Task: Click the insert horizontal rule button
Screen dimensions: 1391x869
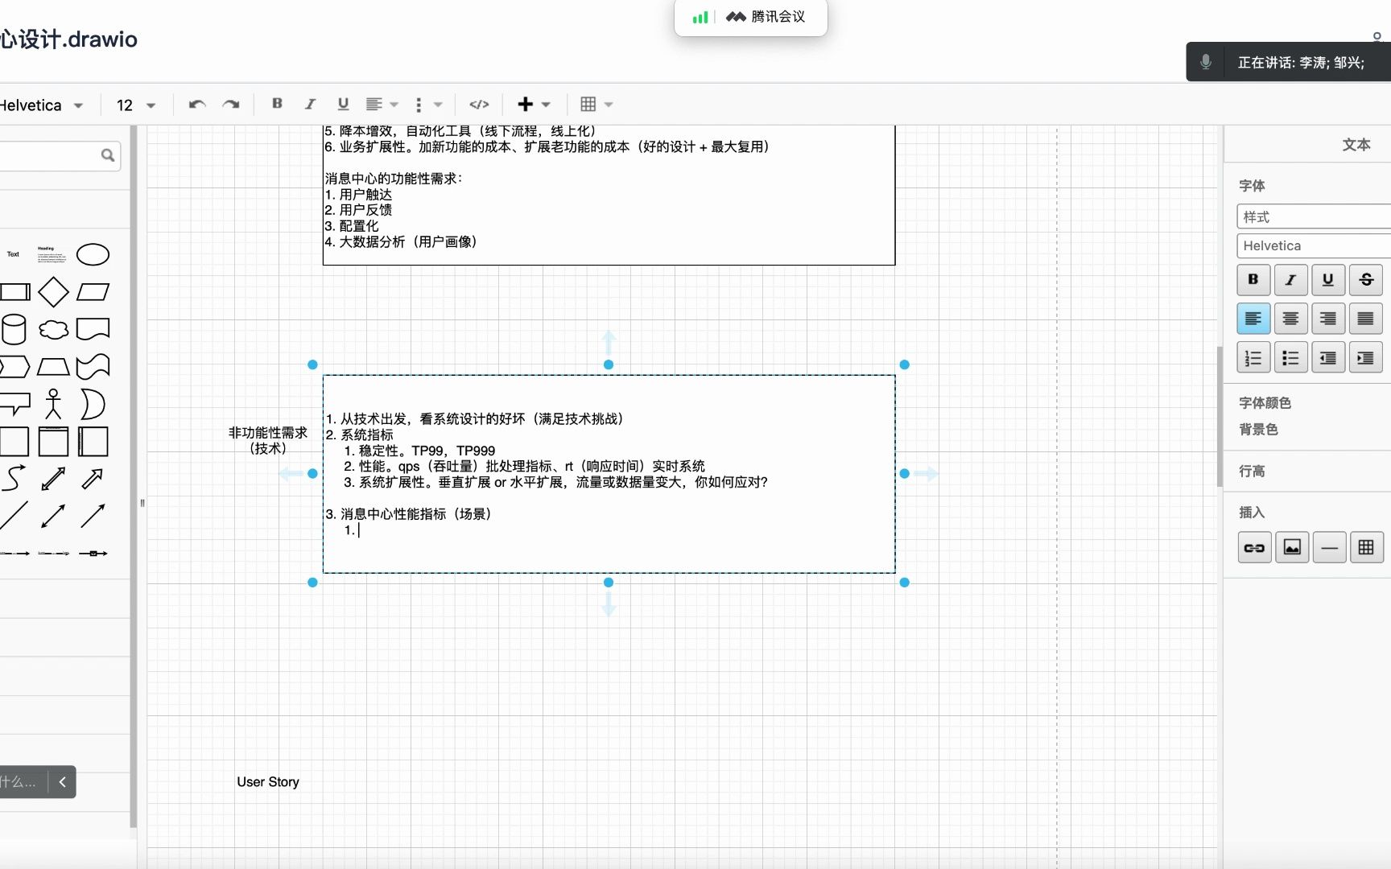Action: tap(1329, 548)
